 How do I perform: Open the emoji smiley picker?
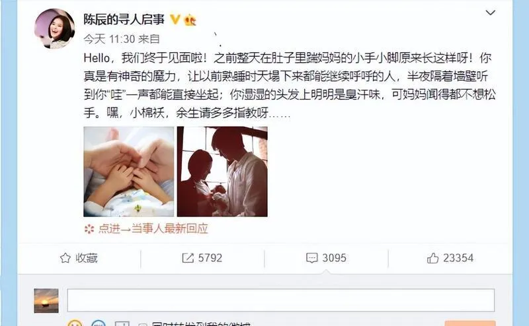(75, 323)
